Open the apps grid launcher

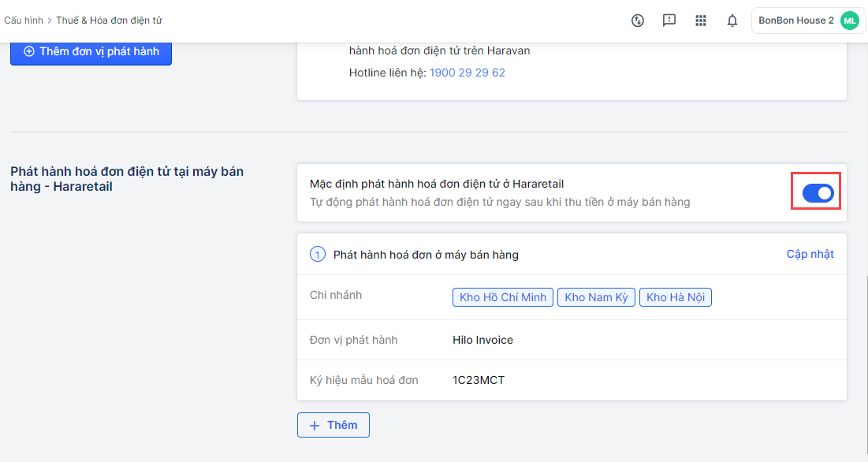click(x=701, y=20)
